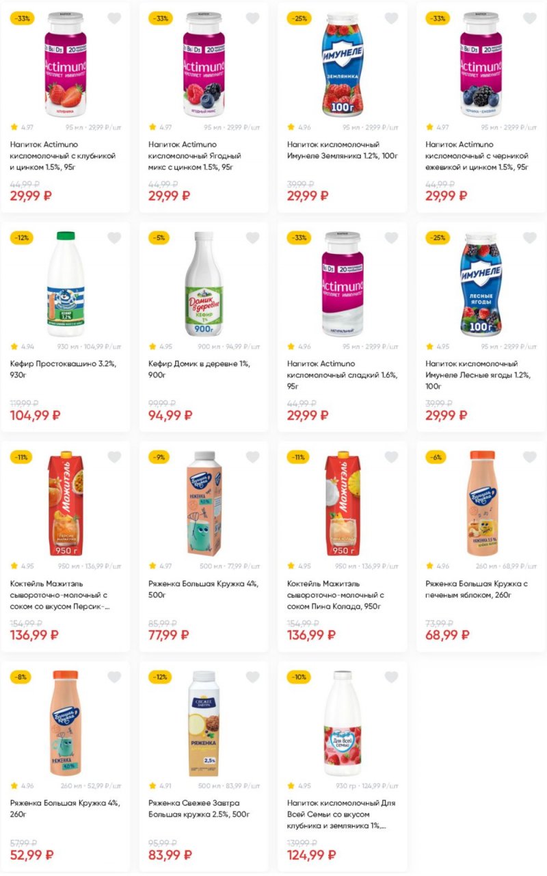This screenshot has height=876, width=547.
Task: Click heart on Мажитэль Персик cocktail card
Action: [114, 457]
